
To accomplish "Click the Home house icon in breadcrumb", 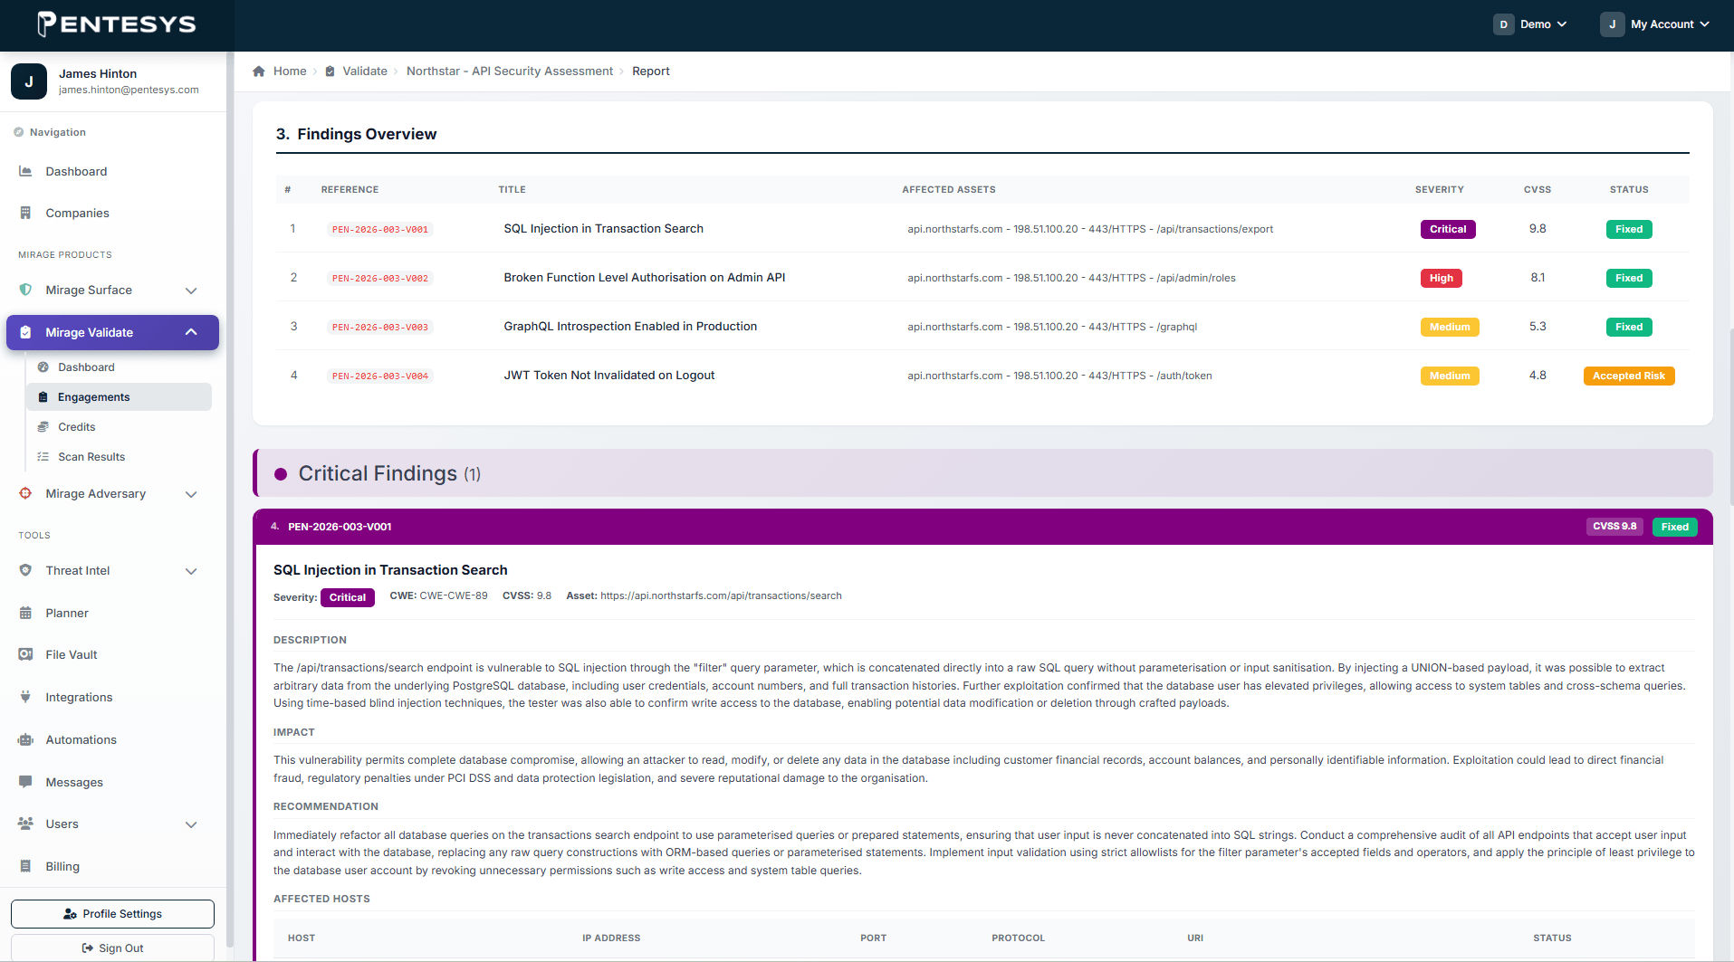I will click(x=259, y=71).
